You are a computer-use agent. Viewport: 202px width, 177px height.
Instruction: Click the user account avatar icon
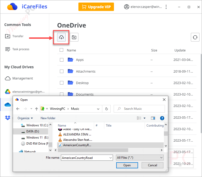pyautogui.click(x=127, y=7)
